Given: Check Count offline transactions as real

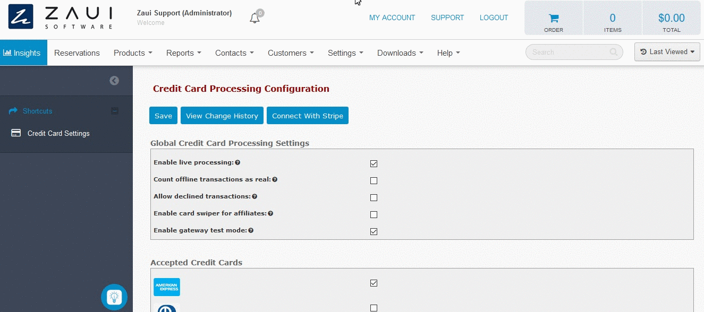Looking at the screenshot, I should (x=374, y=180).
